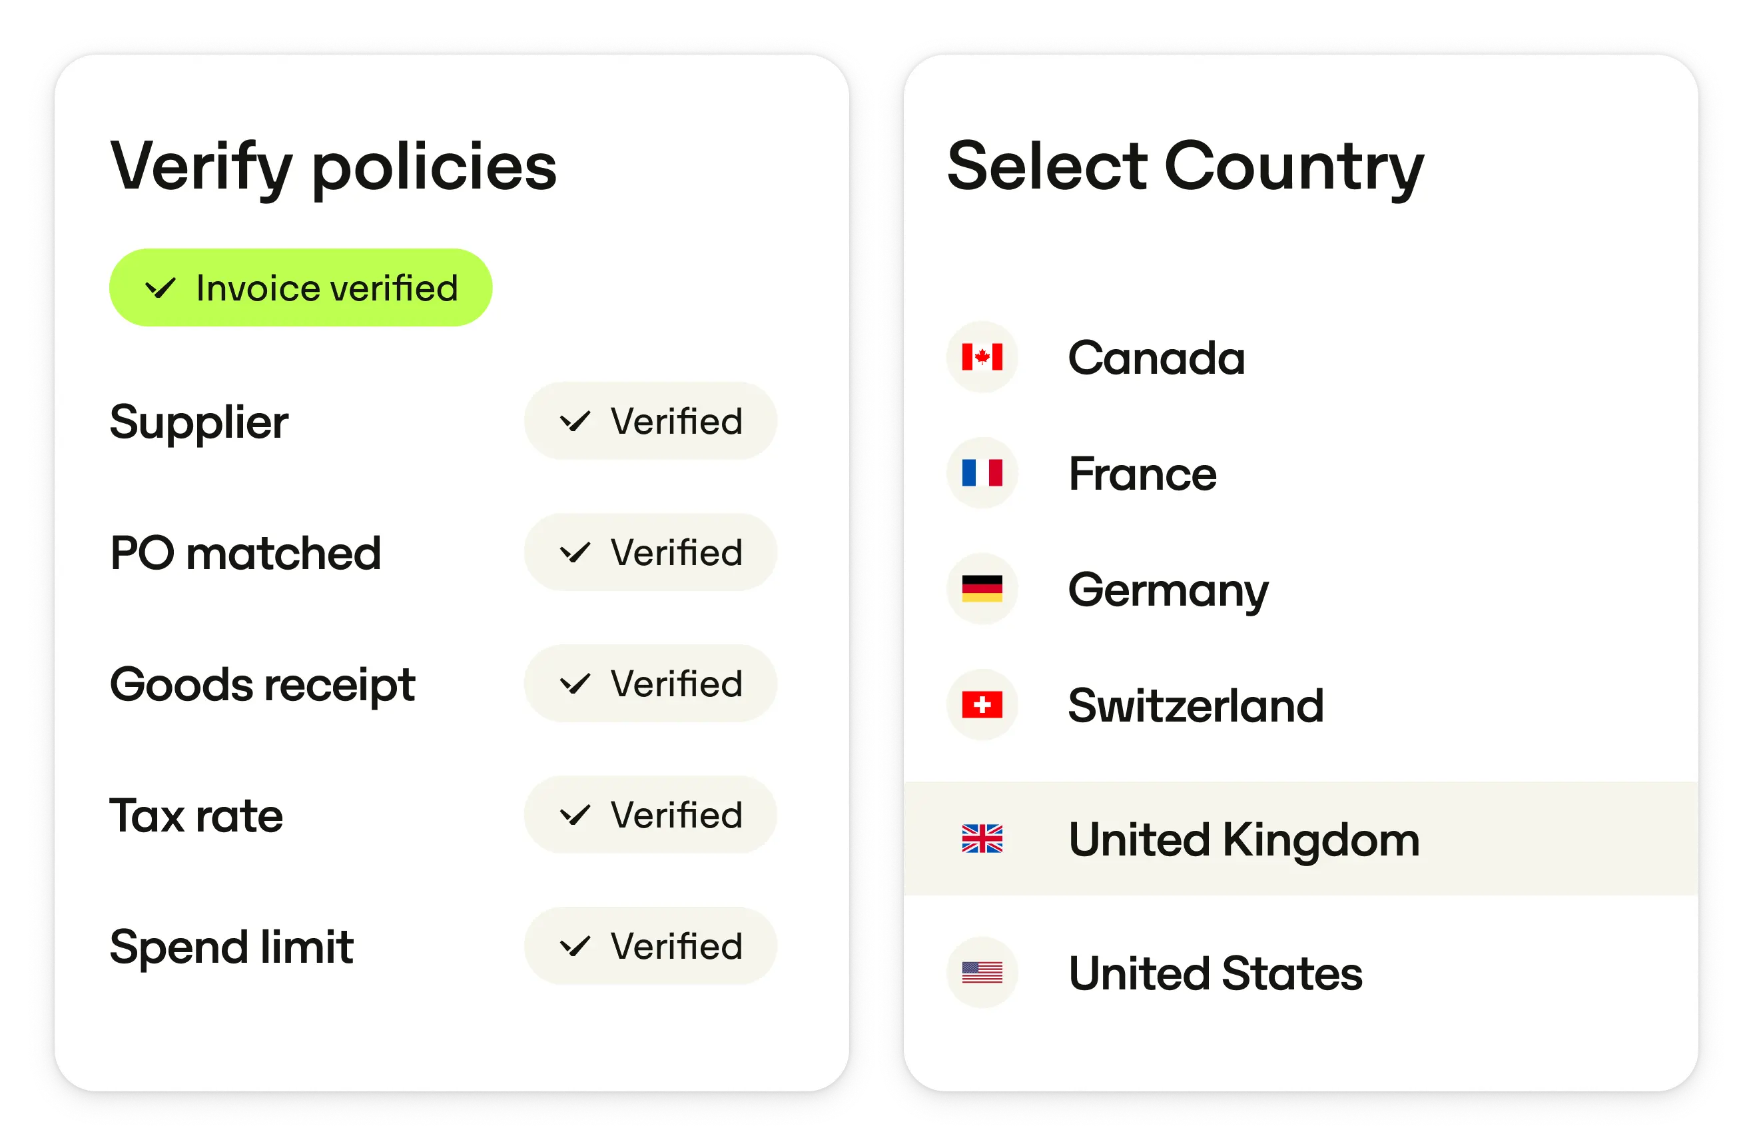1753x1146 pixels.
Task: Choose France in the country list
Action: click(1142, 474)
